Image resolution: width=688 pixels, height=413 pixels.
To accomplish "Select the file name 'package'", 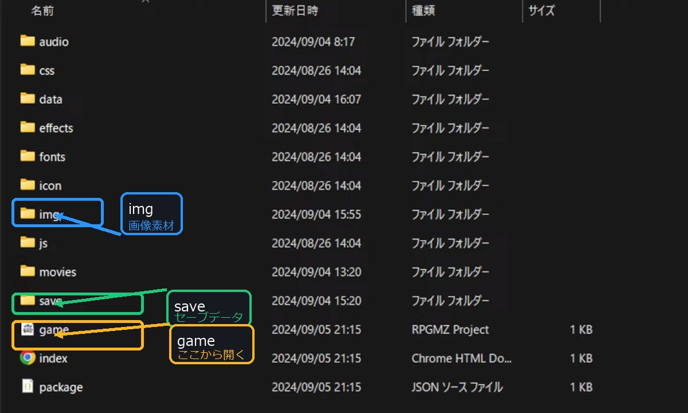I will coord(61,387).
